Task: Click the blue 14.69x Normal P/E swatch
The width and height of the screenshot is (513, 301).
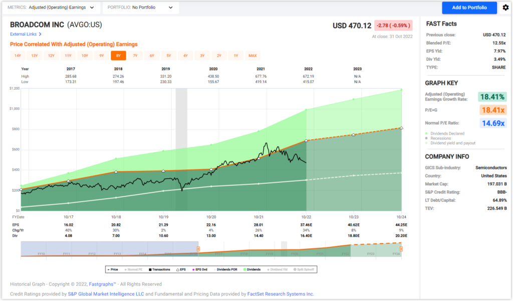Action: (493, 123)
